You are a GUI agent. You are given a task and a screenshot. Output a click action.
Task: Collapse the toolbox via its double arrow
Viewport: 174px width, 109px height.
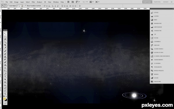point(5,30)
